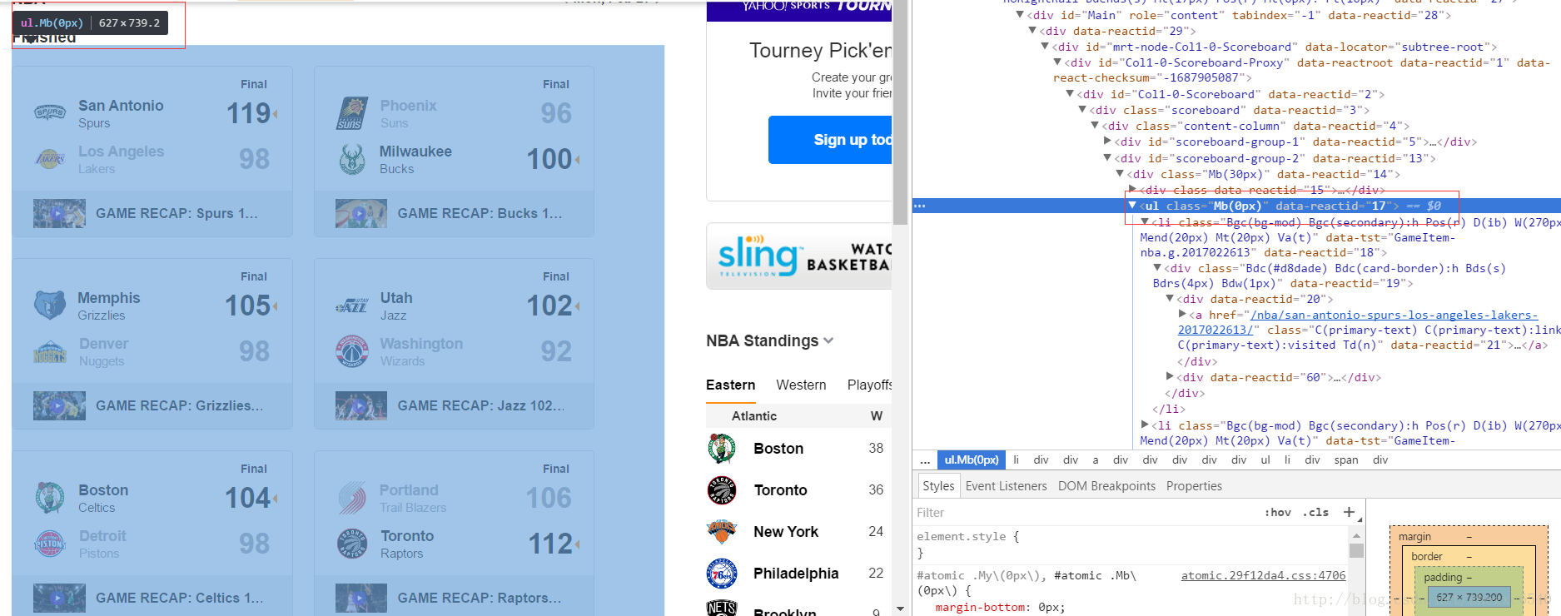Play the Jazz game recap video thumbnail
Viewport: 1561px width, 616px height.
[361, 406]
